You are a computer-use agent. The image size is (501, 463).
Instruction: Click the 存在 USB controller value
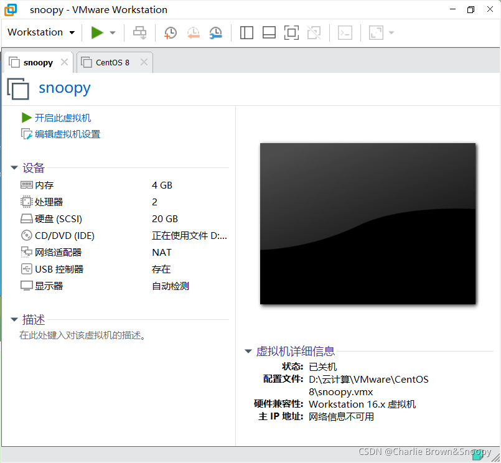[x=161, y=269]
